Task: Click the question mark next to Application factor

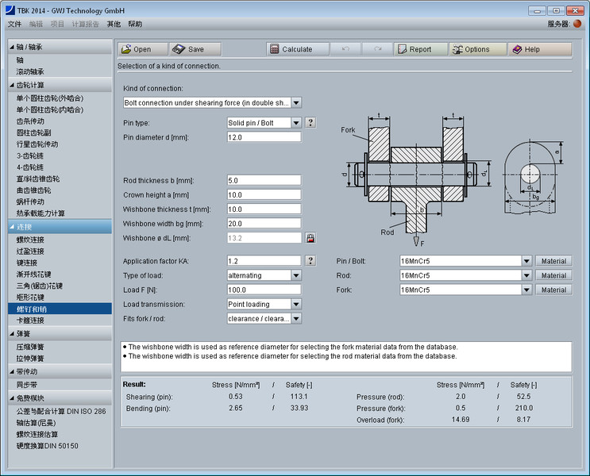Action: pyautogui.click(x=310, y=261)
